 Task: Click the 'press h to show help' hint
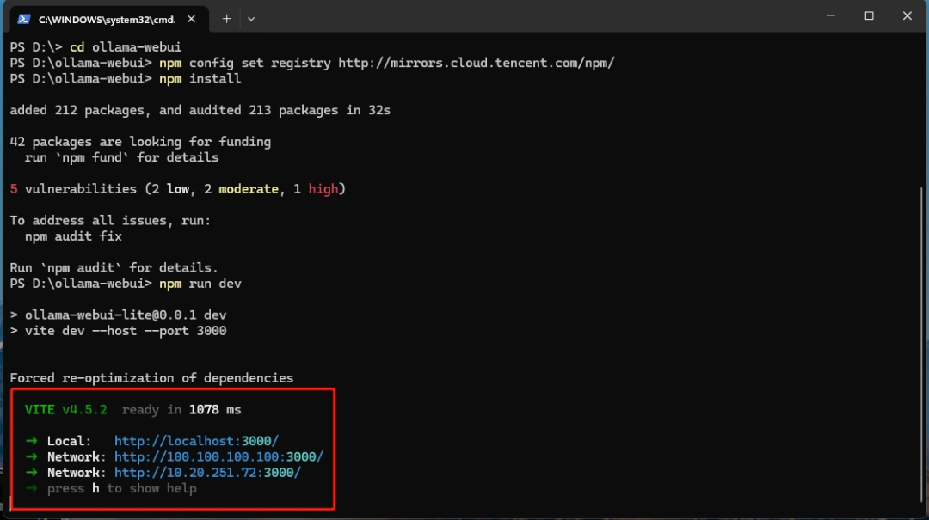(121, 488)
